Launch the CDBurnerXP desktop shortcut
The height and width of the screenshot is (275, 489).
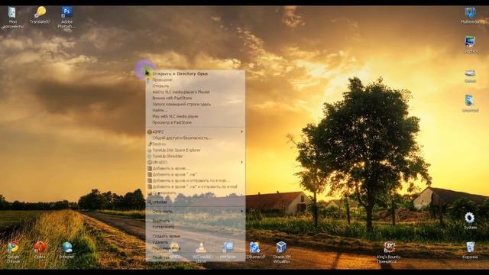(x=254, y=250)
